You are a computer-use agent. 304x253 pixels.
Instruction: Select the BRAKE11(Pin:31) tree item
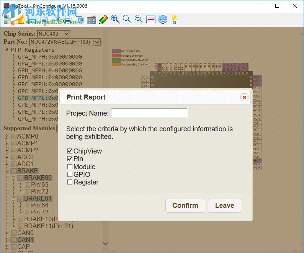click(49, 226)
